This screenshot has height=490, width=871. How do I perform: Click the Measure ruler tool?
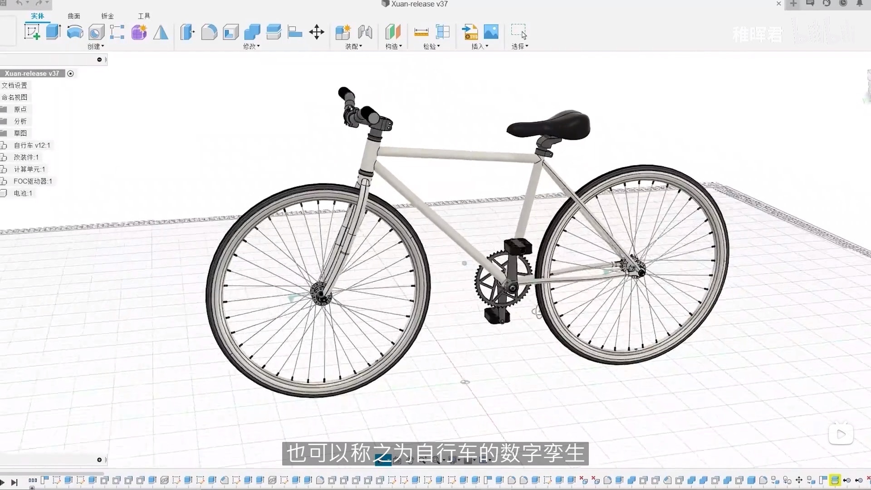pos(421,32)
